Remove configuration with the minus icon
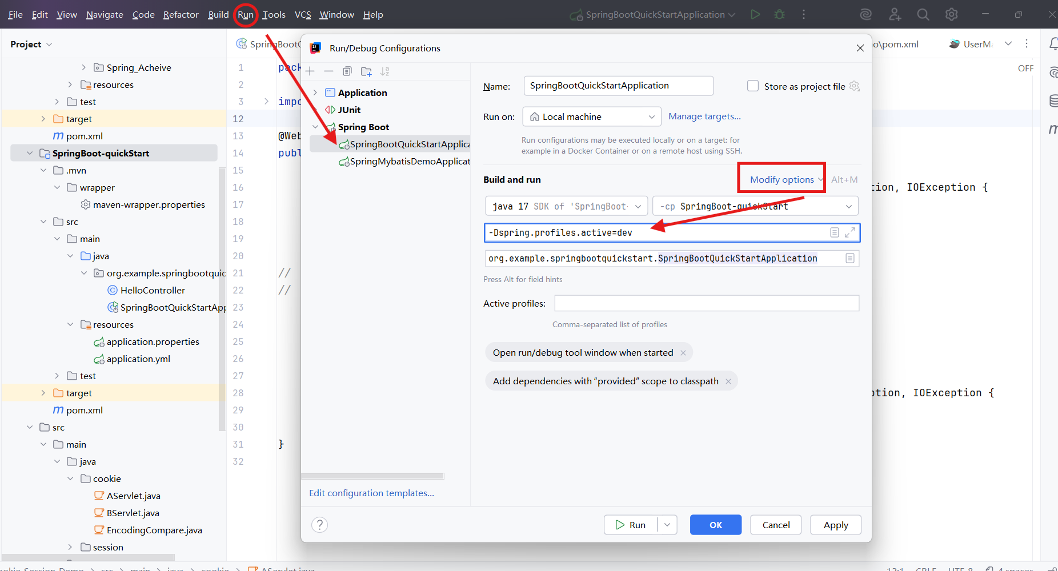The height and width of the screenshot is (571, 1058). tap(328, 71)
